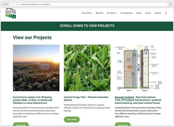Viewport: 174px width, 127px height.
Task: Open the Media menu item
Action: pyautogui.click(x=139, y=13)
